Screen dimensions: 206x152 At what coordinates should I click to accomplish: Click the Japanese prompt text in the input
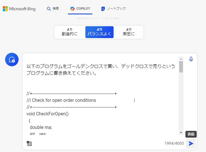click(x=101, y=70)
